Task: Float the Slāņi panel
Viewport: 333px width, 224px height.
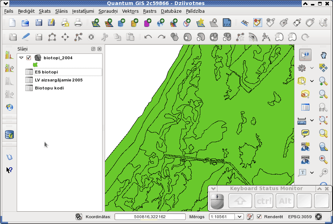Action: tap(93, 49)
